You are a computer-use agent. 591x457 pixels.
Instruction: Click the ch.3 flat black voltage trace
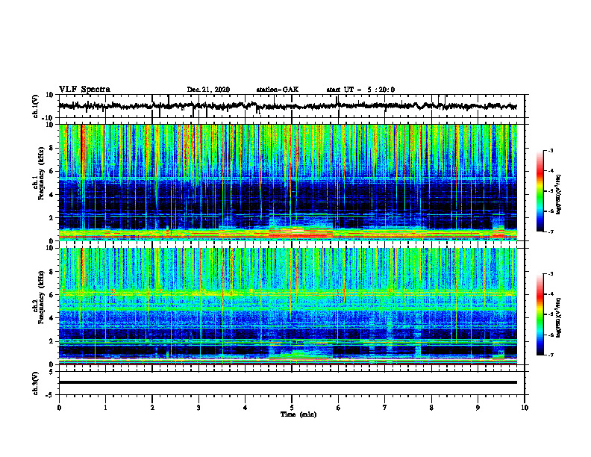coord(287,382)
